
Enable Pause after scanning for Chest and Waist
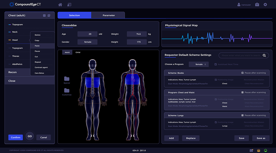pyautogui.click(x=242, y=92)
